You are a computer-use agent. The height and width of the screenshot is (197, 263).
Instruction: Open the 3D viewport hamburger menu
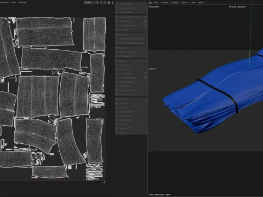coord(150,3)
